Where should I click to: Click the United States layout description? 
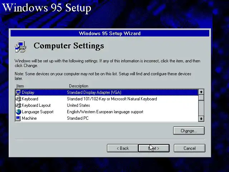point(78,105)
